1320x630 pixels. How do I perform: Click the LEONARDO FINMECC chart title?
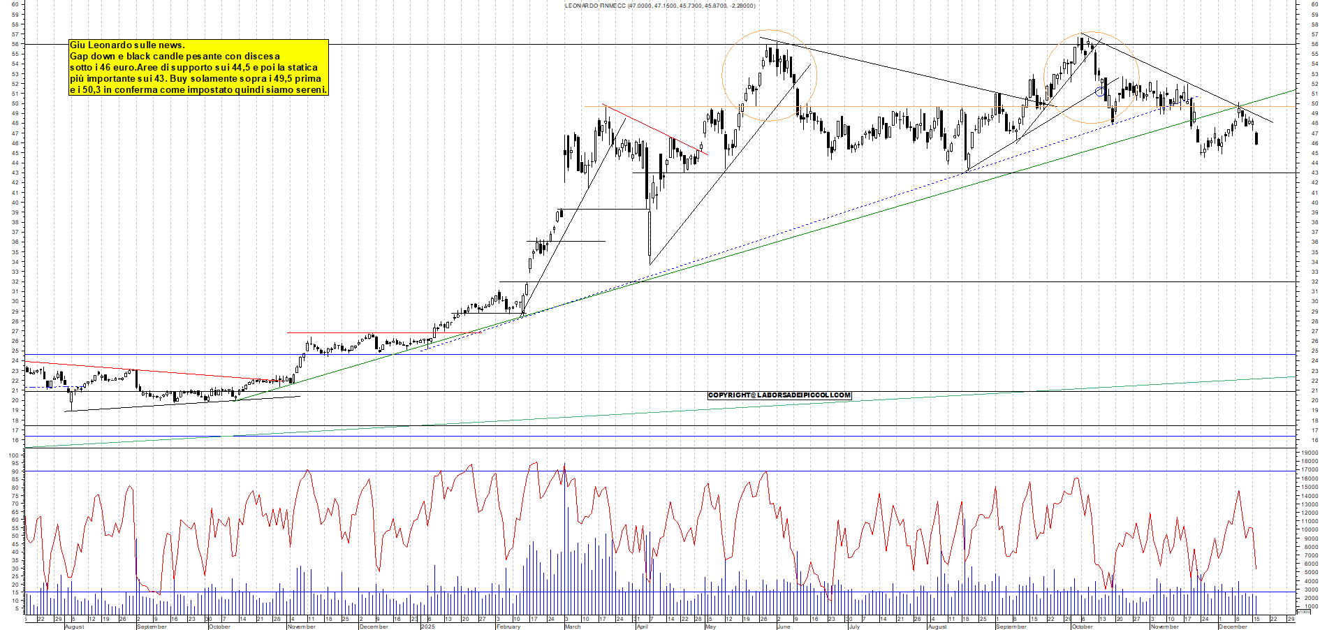[659, 6]
